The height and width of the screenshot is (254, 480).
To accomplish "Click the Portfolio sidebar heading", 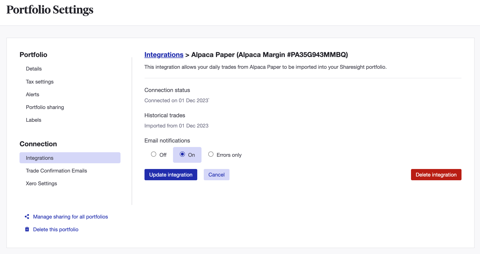I will click(x=33, y=55).
